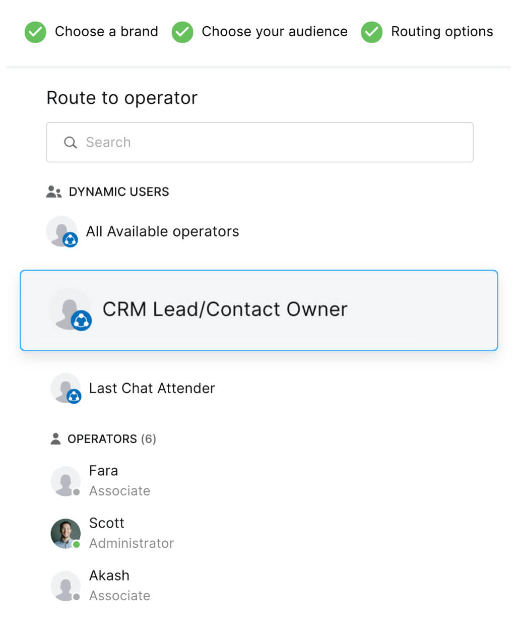This screenshot has height=636, width=518.
Task: Route to operator Scott, Administrator
Action: point(131,533)
